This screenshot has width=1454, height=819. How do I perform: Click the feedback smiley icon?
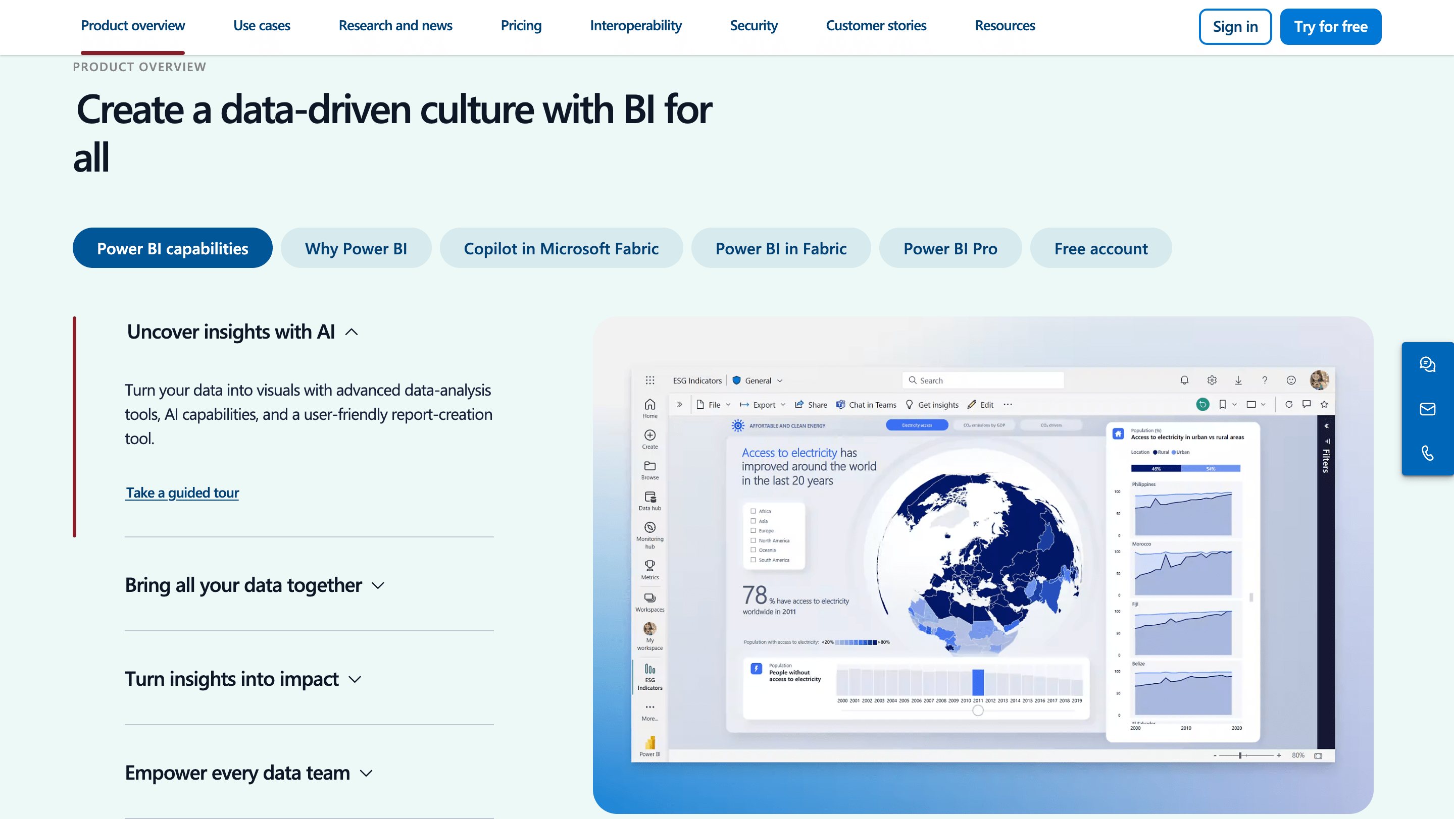[1291, 380]
